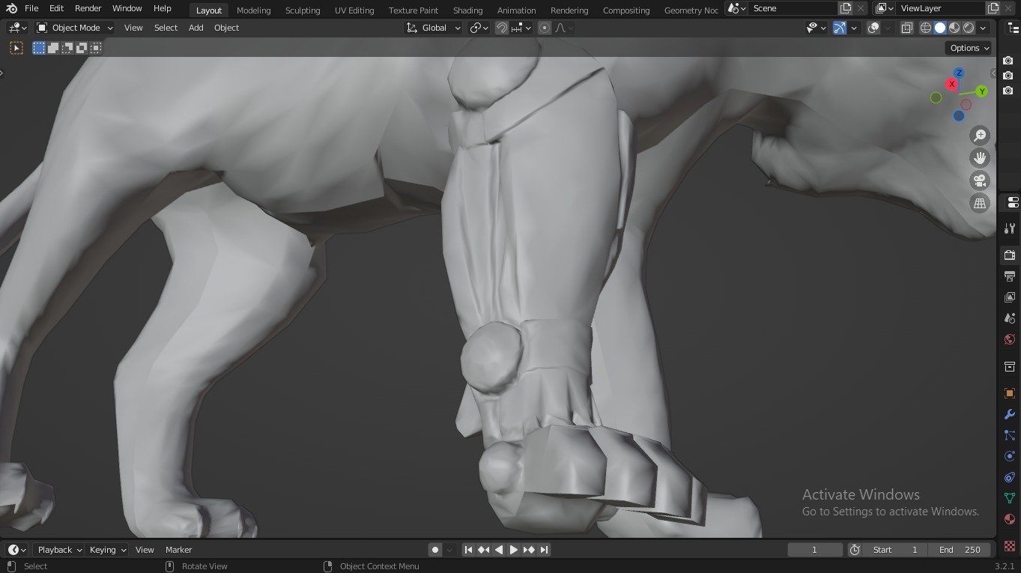Jump to the last frame
This screenshot has width=1021, height=573.
[545, 550]
